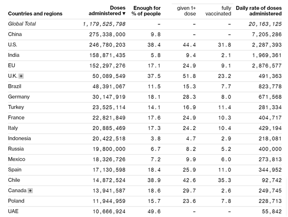
Task: Select the U.S. country name
Action: pos(12,45)
